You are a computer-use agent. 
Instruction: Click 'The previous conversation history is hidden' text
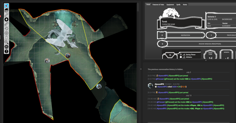(165, 69)
